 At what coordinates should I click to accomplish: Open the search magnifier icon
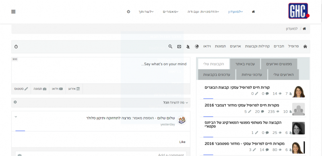point(170,47)
